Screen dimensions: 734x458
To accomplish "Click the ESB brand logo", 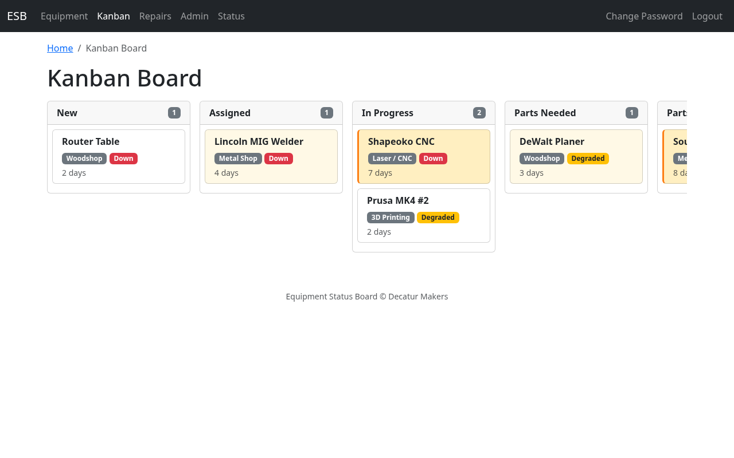I will pyautogui.click(x=16, y=15).
